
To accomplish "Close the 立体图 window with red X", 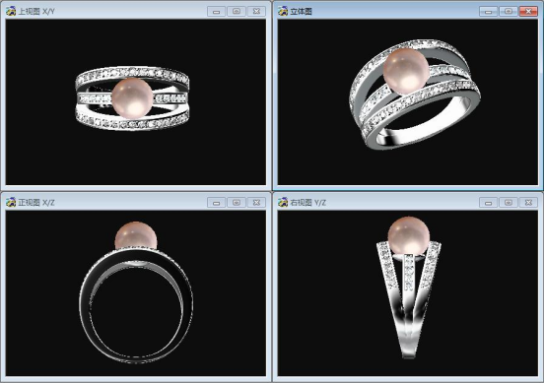I will pyautogui.click(x=528, y=12).
